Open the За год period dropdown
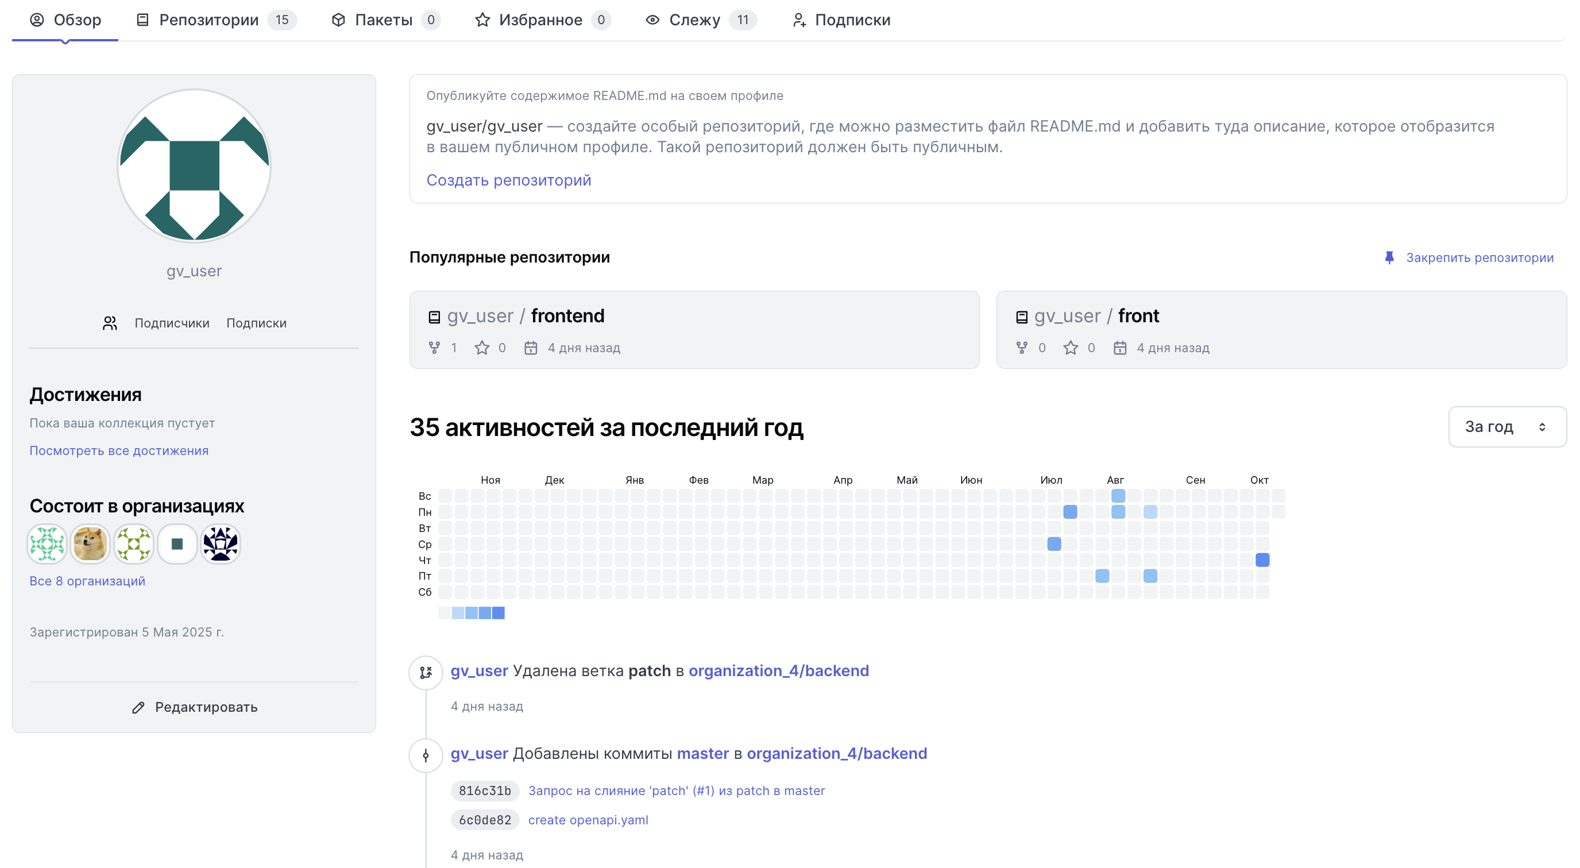The width and height of the screenshot is (1580, 868). pyautogui.click(x=1506, y=426)
